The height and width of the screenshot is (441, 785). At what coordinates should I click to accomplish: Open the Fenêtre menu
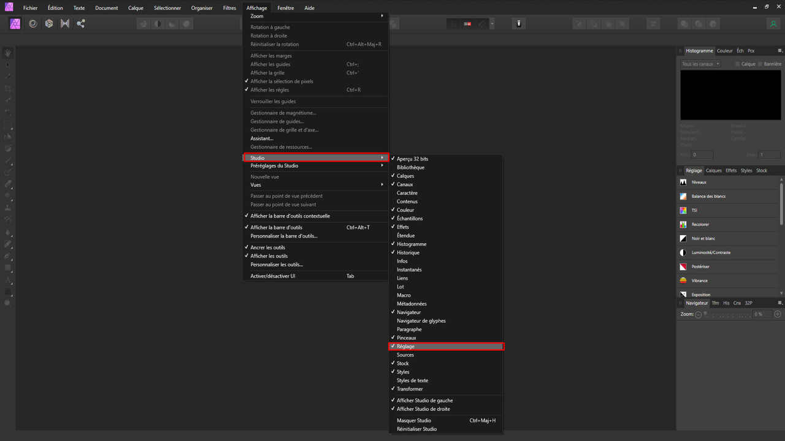click(x=286, y=8)
